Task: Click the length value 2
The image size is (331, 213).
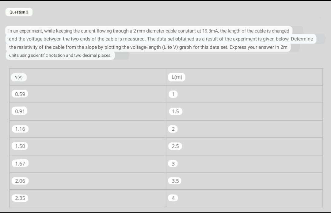Action: 173,129
